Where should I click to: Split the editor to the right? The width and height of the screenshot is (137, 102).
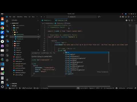[132, 20]
